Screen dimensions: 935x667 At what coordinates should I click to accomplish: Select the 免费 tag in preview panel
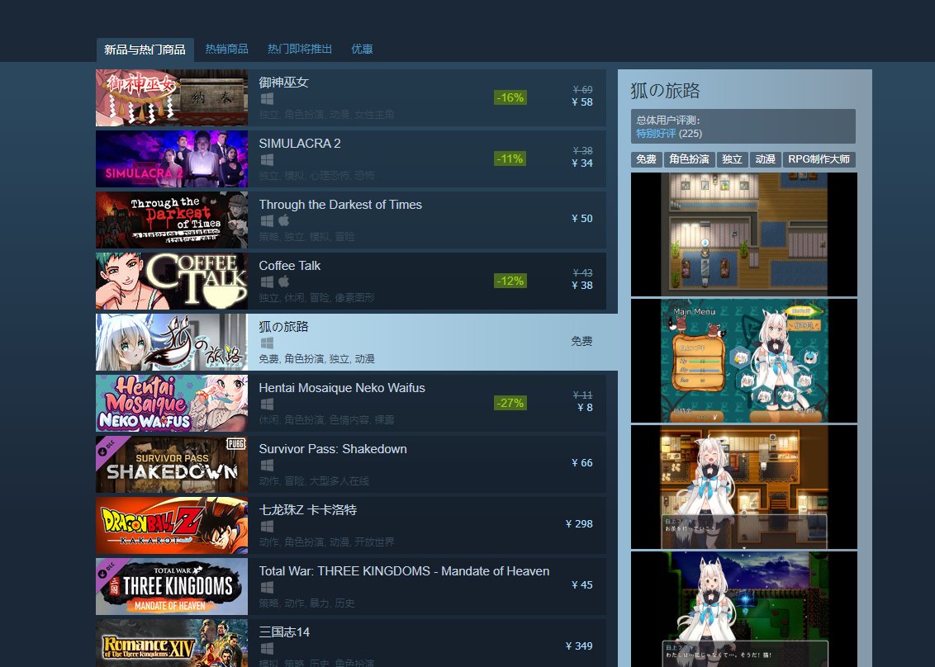point(647,159)
